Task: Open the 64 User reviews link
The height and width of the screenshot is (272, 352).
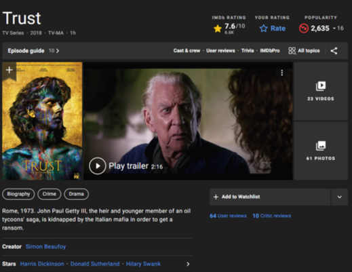Action: click(x=228, y=216)
